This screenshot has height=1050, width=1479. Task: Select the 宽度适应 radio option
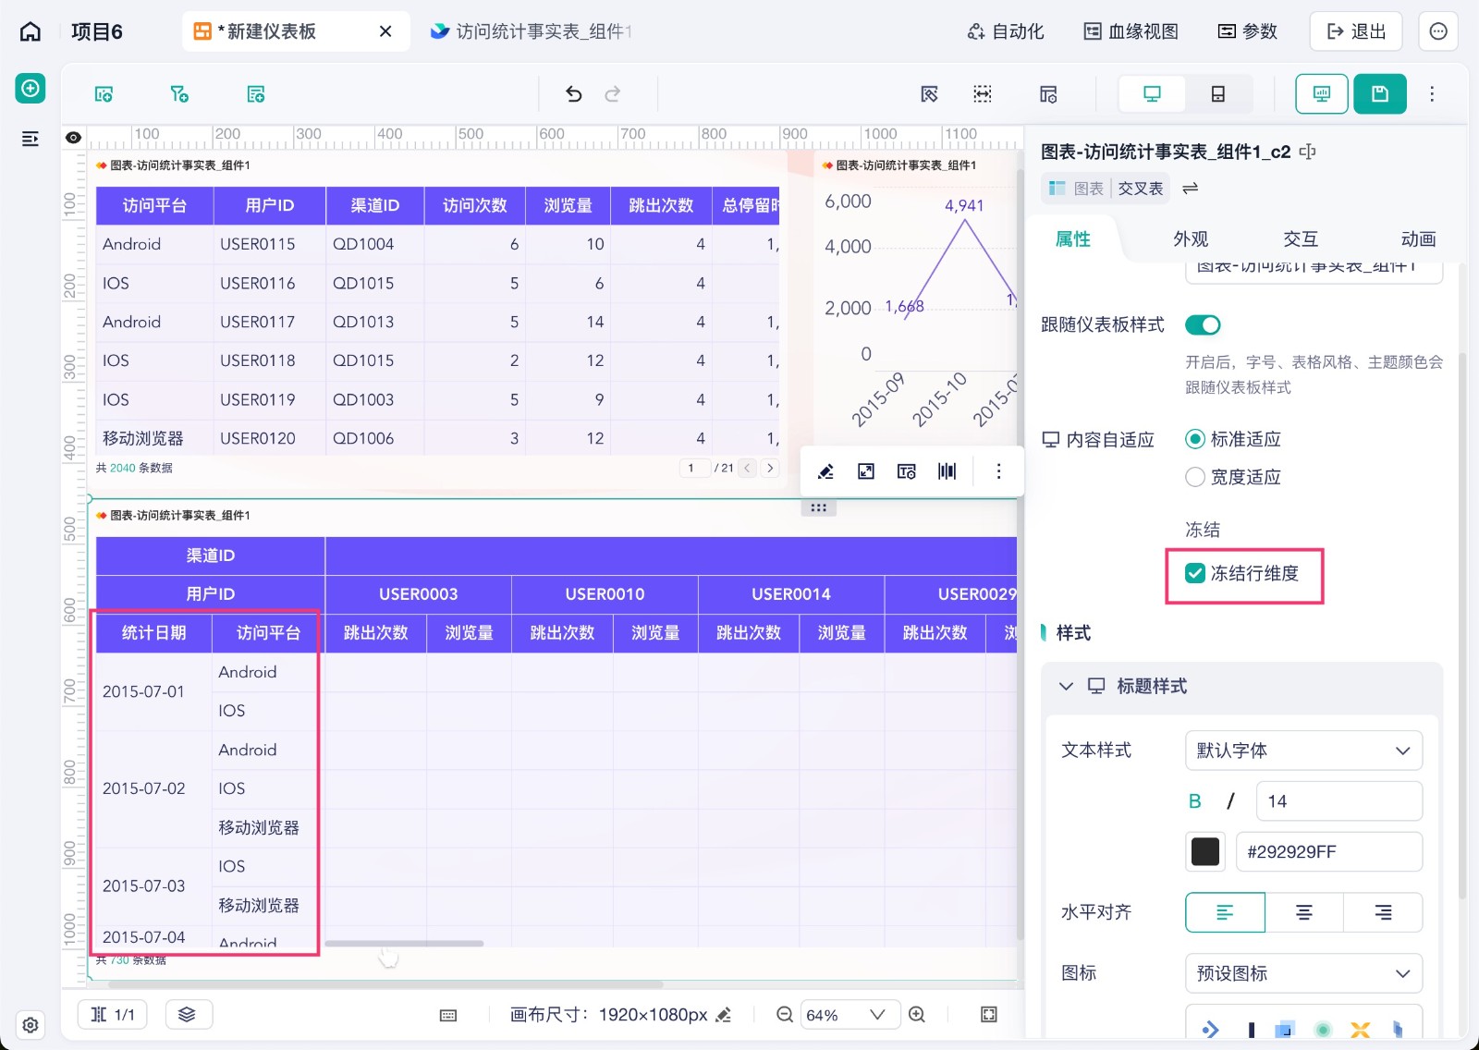pyautogui.click(x=1195, y=477)
